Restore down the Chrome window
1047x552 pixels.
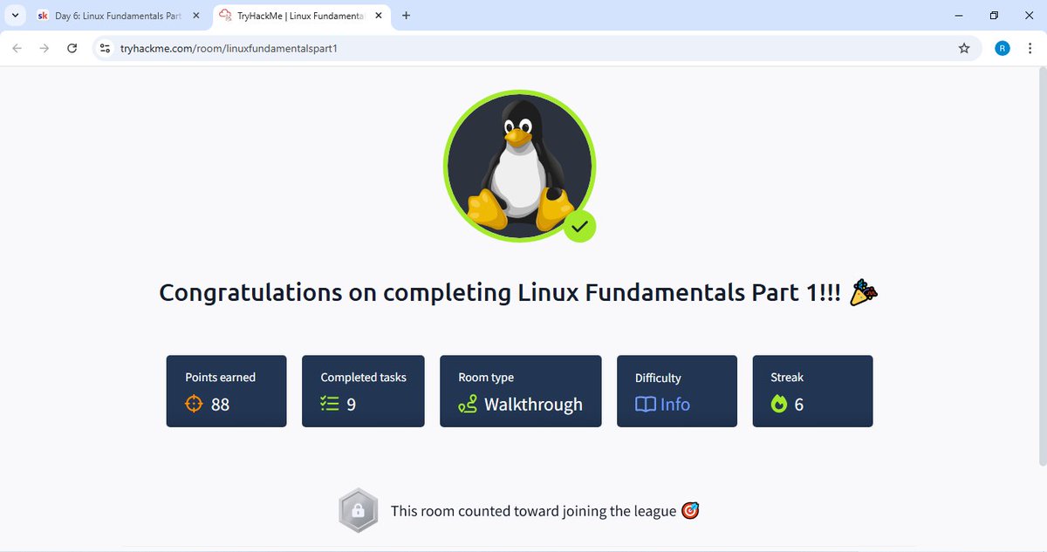pos(994,15)
